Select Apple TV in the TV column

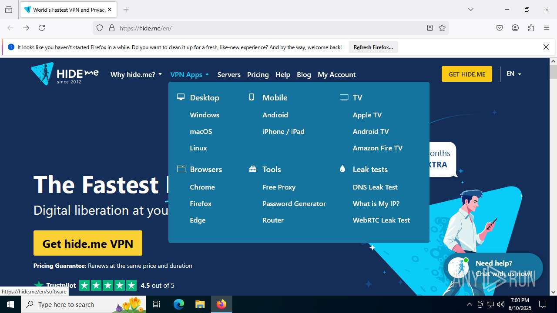click(367, 115)
